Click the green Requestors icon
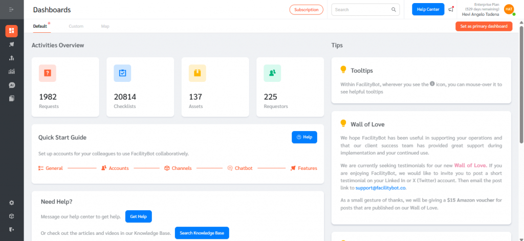This screenshot has width=524, height=241. 272,73
